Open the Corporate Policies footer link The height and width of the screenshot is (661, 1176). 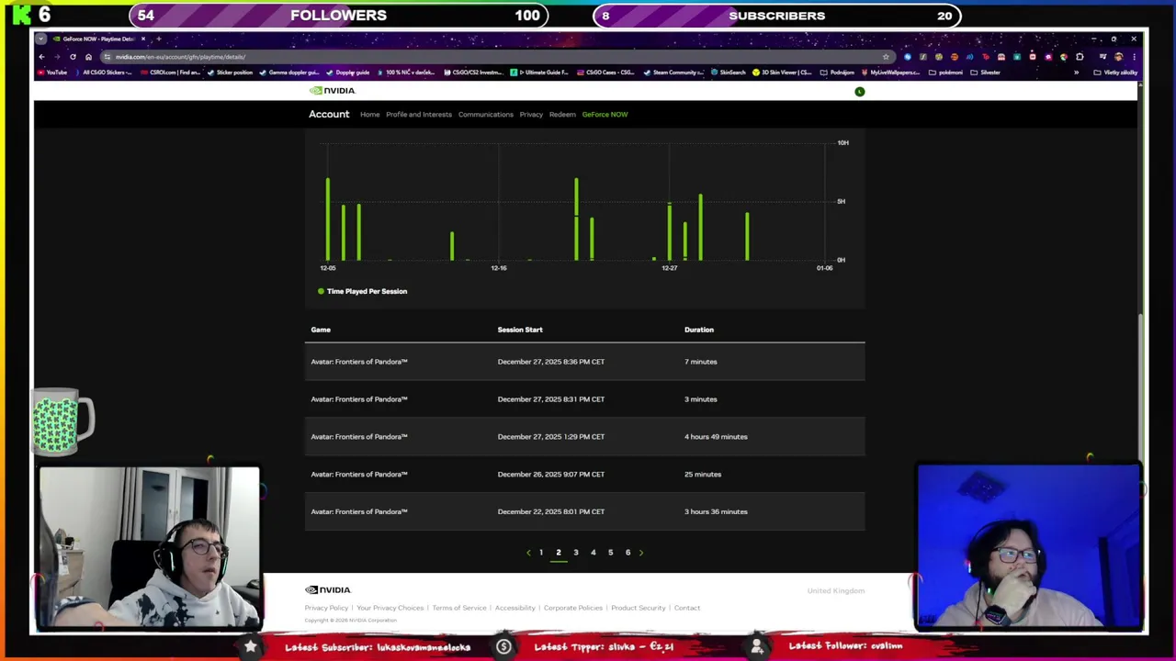(572, 608)
